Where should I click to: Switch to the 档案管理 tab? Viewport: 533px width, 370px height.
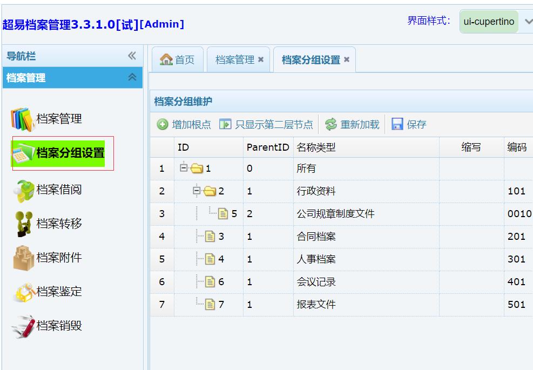tap(234, 60)
